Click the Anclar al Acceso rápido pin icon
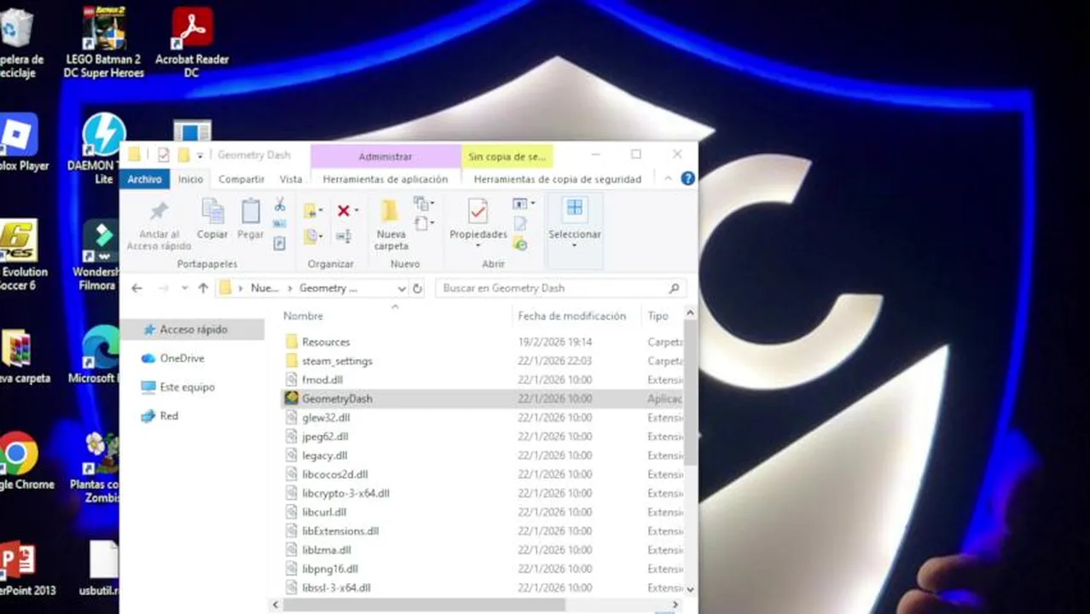1090x614 pixels. pos(159,211)
